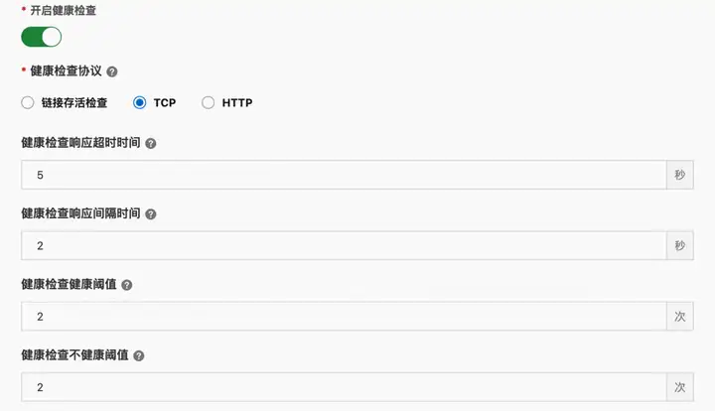Image resolution: width=715 pixels, height=411 pixels.
Task: Click the 次 unit box on unhealthy threshold
Action: coord(680,387)
